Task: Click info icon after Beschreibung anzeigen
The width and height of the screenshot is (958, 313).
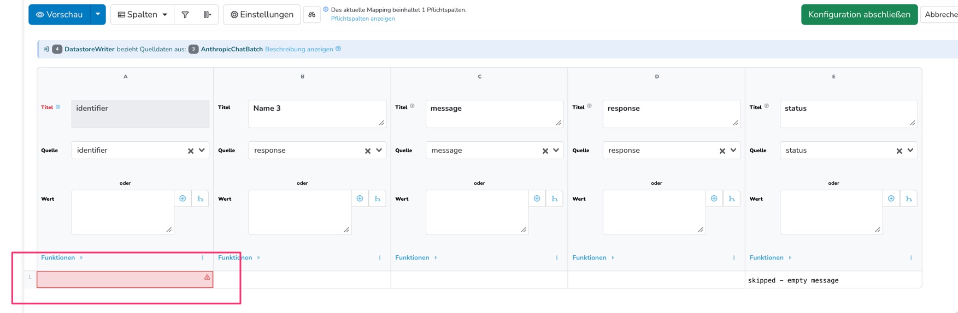Action: (x=338, y=49)
